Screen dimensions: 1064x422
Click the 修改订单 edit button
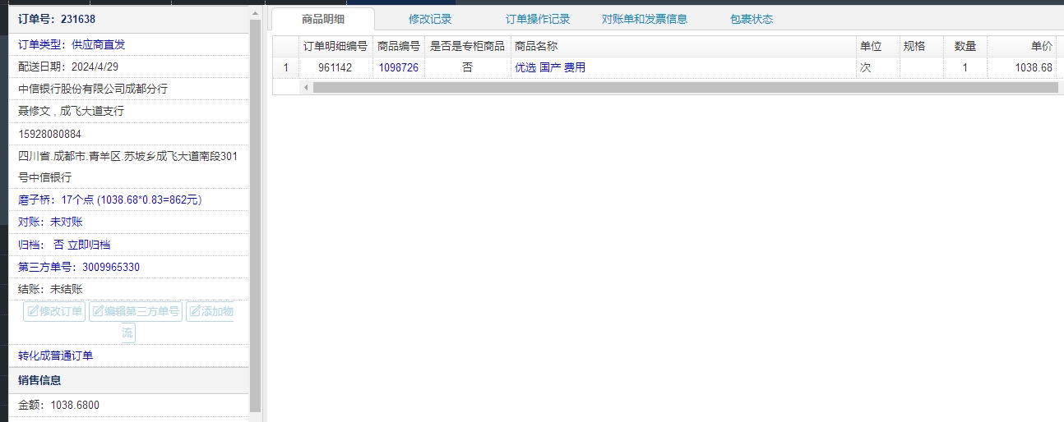click(54, 311)
